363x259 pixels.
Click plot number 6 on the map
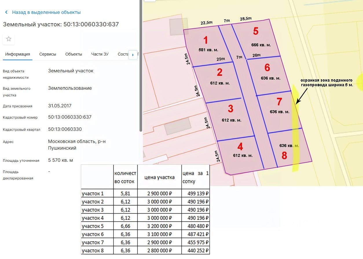coord(267,68)
